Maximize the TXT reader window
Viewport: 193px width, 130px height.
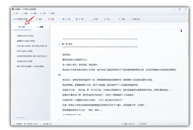pos(180,9)
